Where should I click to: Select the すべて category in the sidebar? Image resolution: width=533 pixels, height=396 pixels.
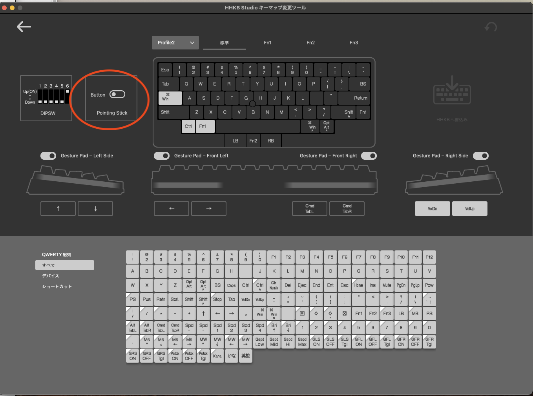click(65, 265)
